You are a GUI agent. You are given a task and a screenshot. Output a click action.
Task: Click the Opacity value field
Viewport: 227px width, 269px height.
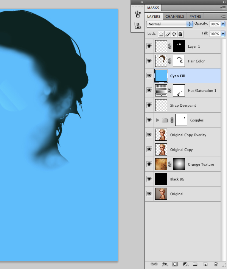[215, 24]
